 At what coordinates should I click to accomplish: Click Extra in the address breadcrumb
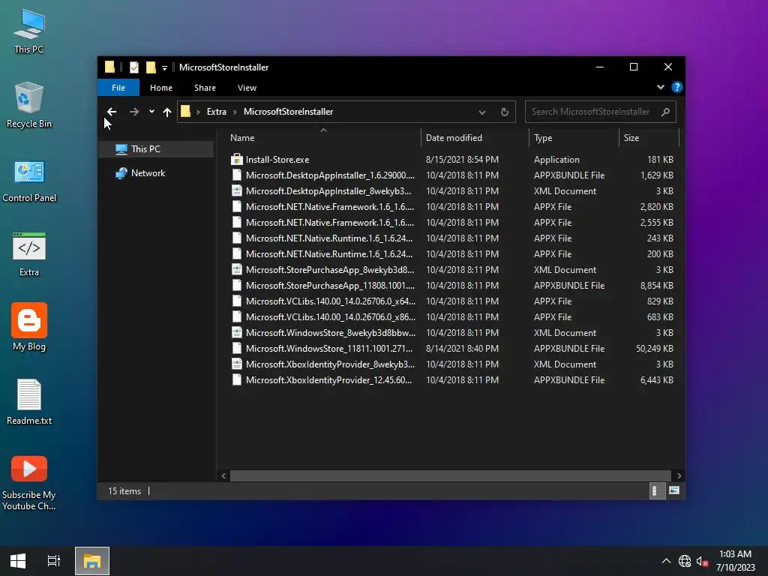[x=217, y=112]
